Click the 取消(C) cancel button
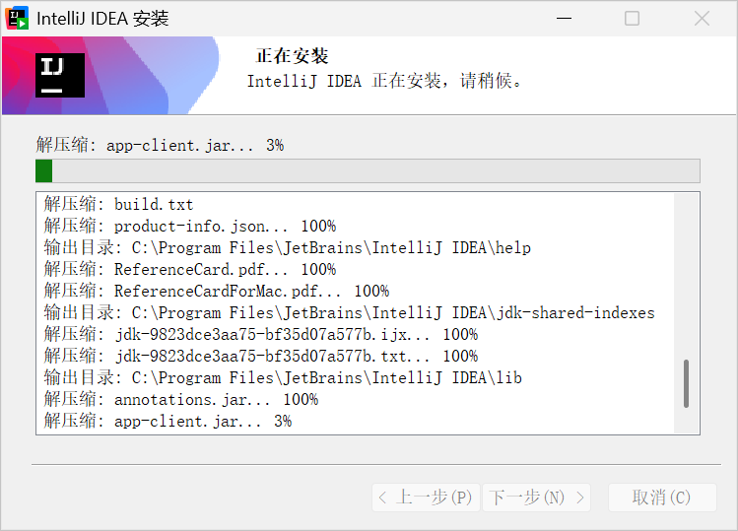Image resolution: width=738 pixels, height=531 pixels. tap(662, 498)
